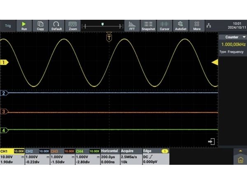
Task: Restore settings with the Default icon
Action: [56, 26]
